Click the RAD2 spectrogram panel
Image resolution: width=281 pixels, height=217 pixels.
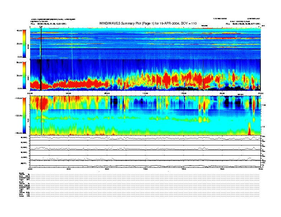[x=145, y=43]
